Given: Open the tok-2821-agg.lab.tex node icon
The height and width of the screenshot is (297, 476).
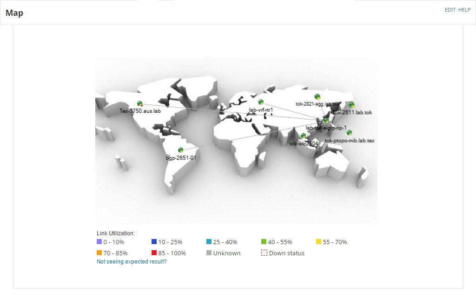Looking at the screenshot, I should 317,97.
